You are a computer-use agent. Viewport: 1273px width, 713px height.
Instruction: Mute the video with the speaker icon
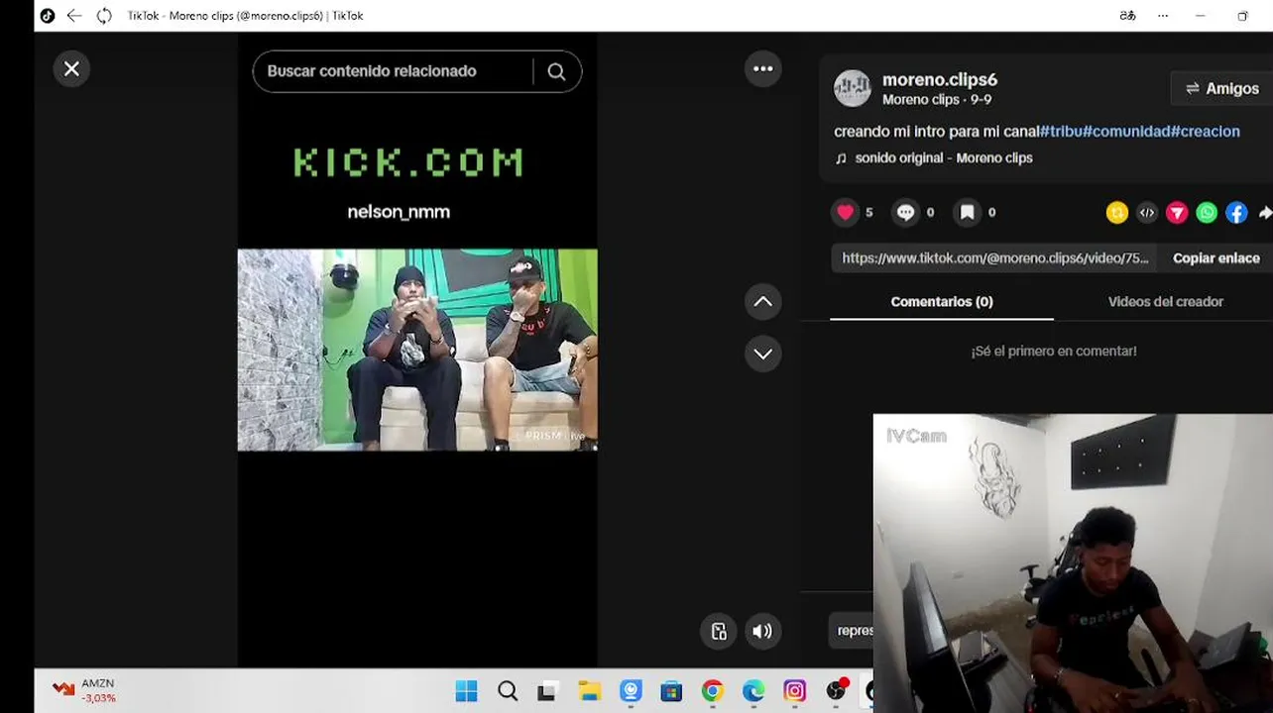761,631
